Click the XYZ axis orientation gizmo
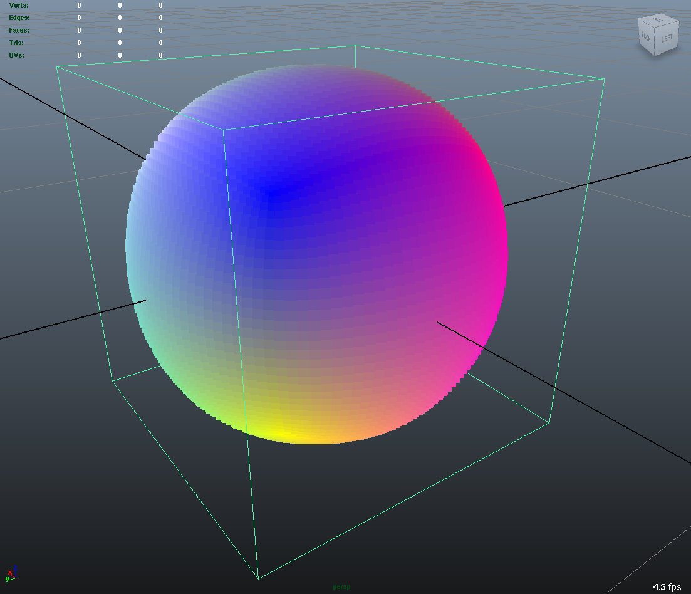The width and height of the screenshot is (691, 594). (11, 573)
